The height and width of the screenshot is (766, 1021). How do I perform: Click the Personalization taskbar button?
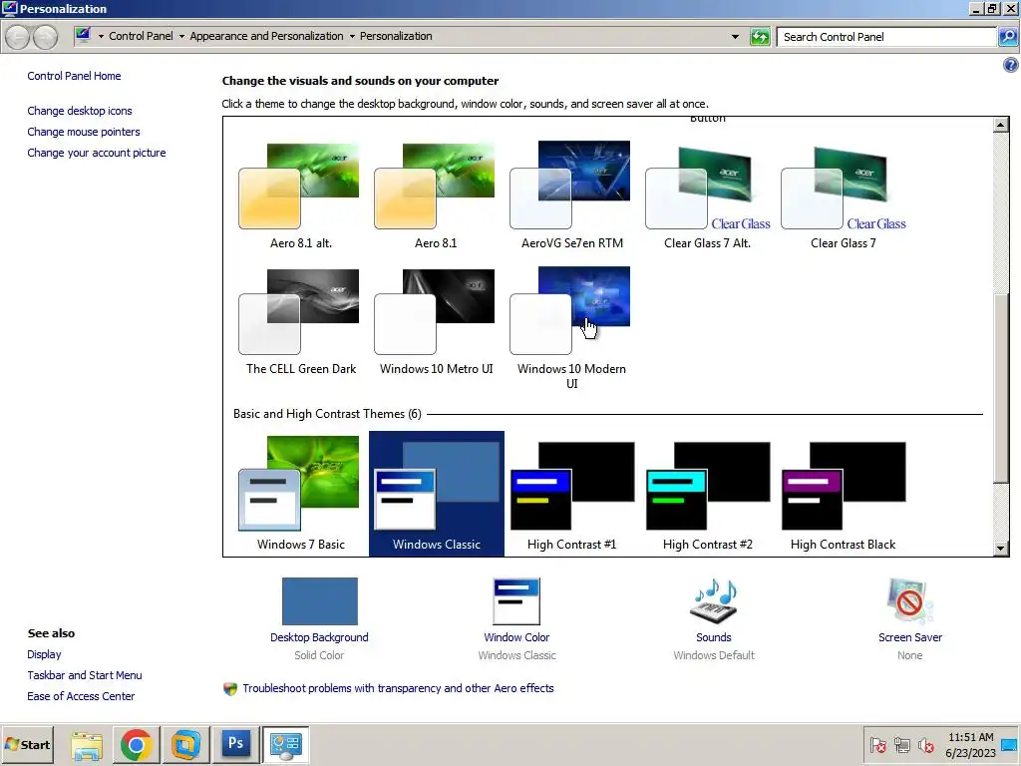tap(285, 745)
